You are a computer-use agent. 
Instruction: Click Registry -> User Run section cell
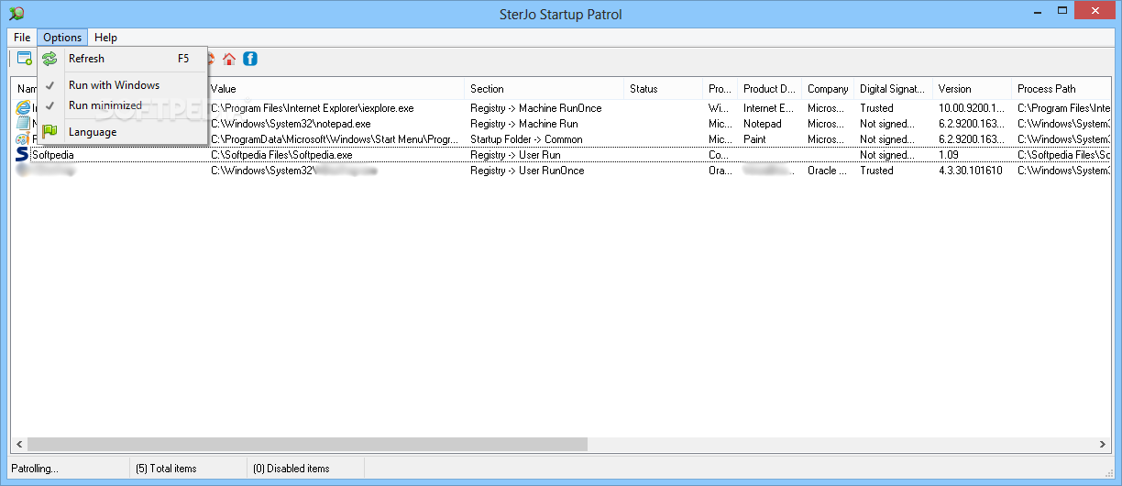515,155
